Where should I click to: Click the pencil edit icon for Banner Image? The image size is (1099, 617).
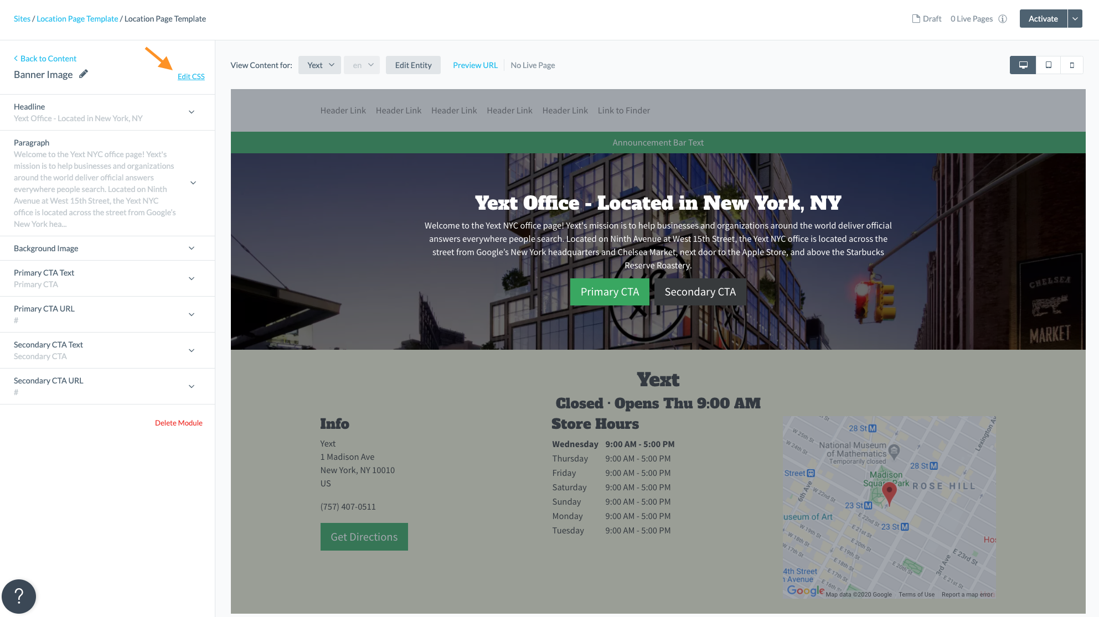point(84,74)
